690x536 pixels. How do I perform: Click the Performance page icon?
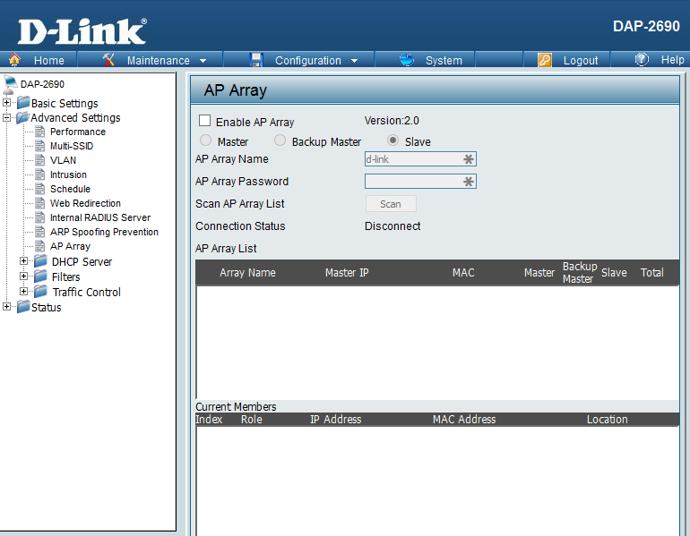tap(40, 132)
